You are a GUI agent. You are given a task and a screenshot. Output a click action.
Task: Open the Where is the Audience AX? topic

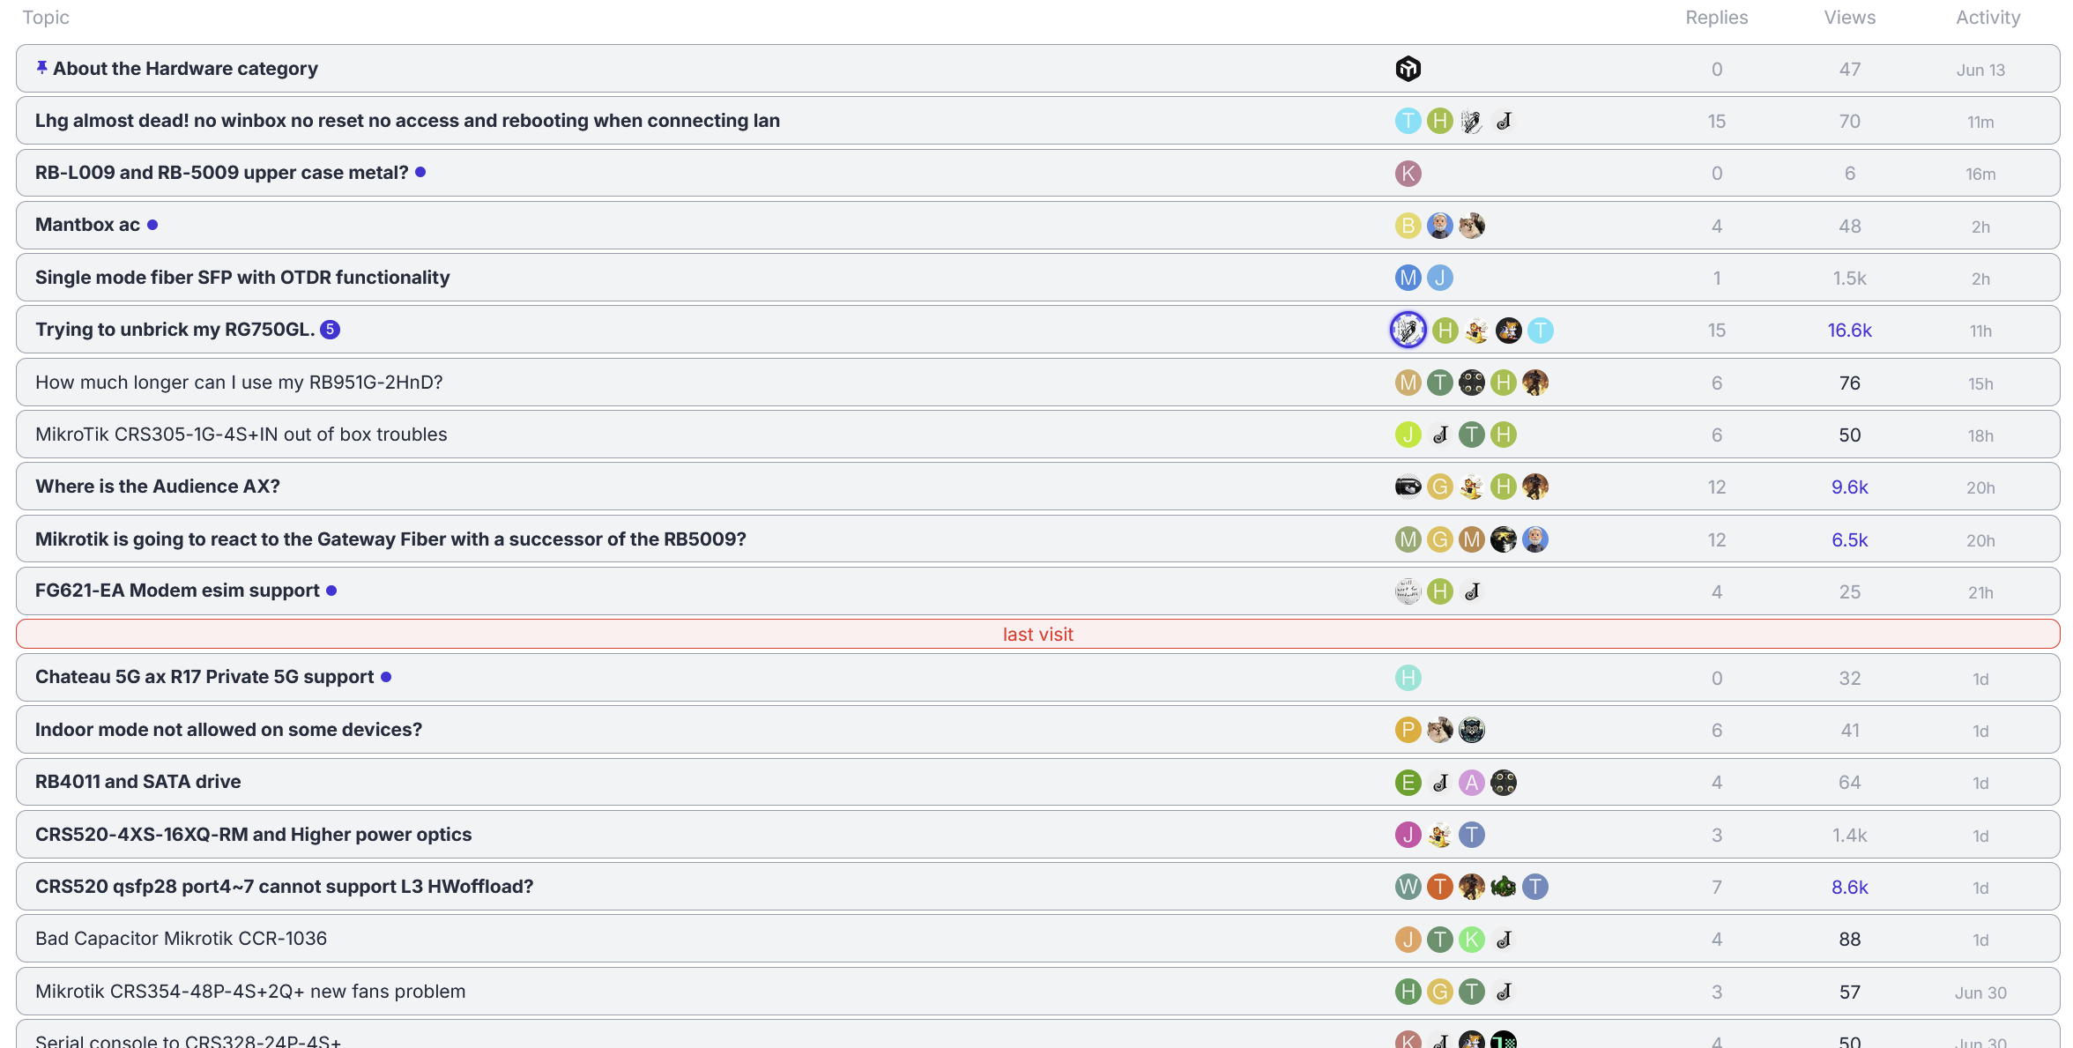pos(158,487)
